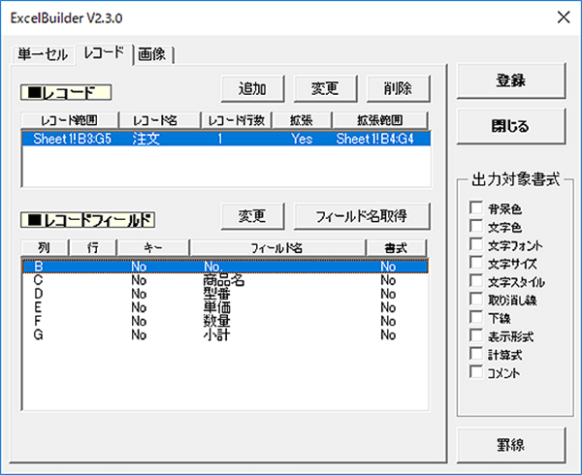Viewport: 582px width, 475px height.
Task: Enable the 背景色 checkbox
Action: [476, 208]
